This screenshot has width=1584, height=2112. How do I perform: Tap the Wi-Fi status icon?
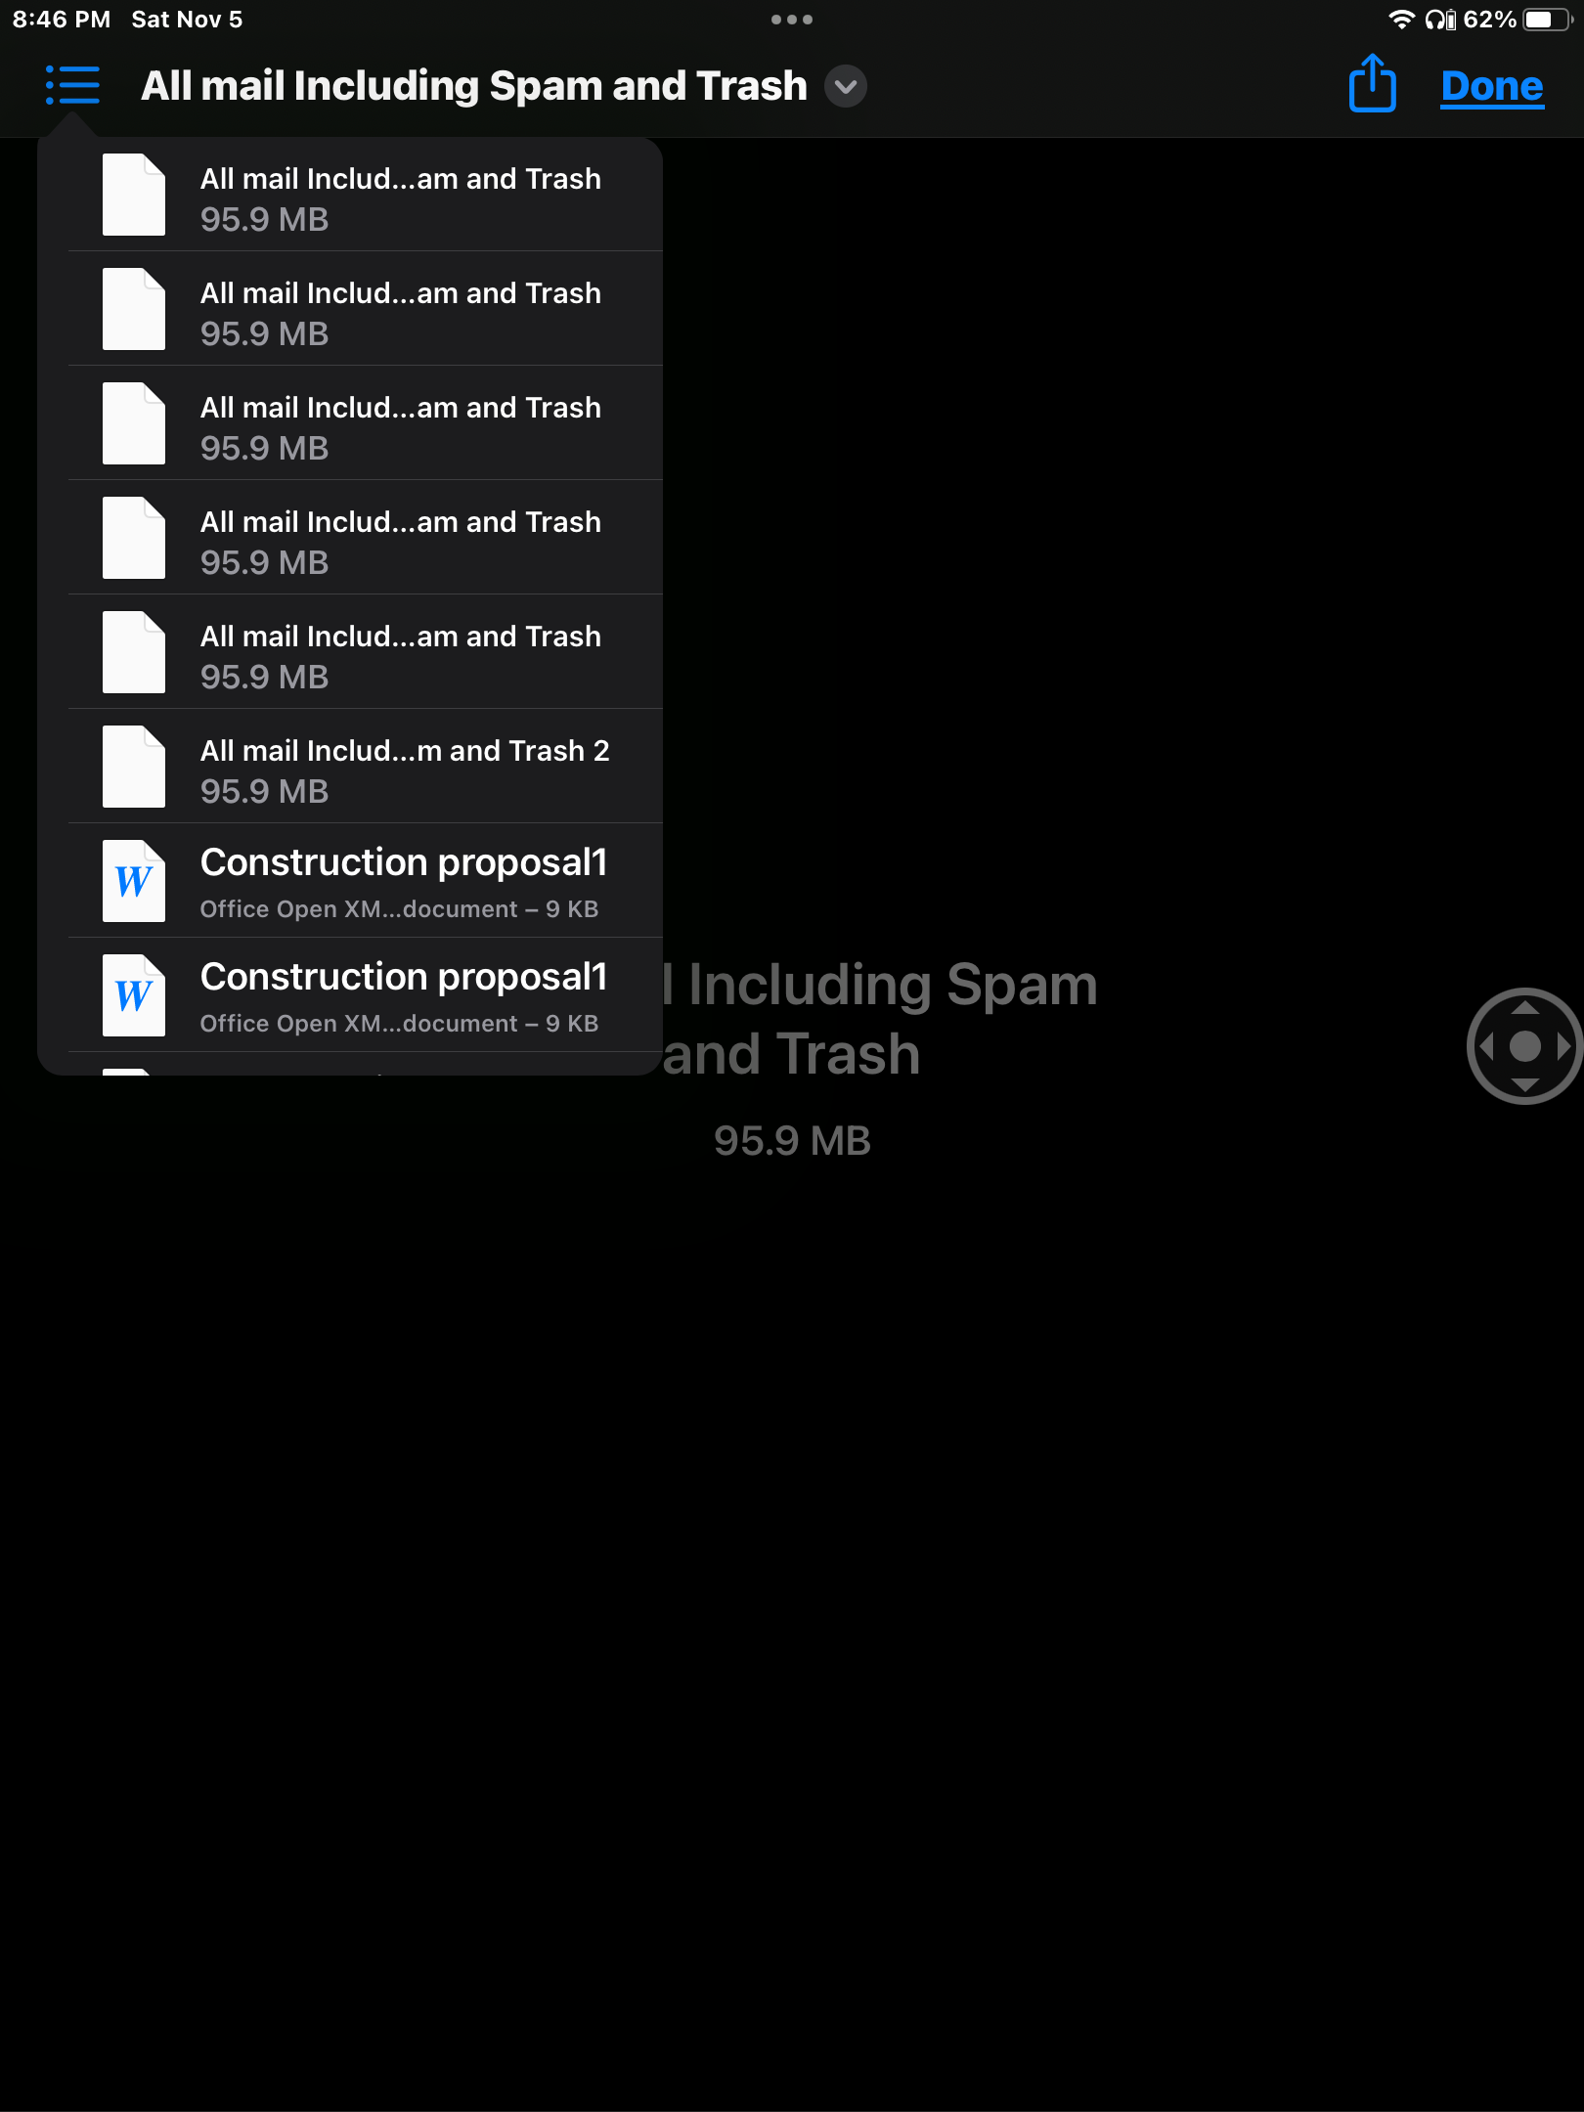[x=1401, y=20]
